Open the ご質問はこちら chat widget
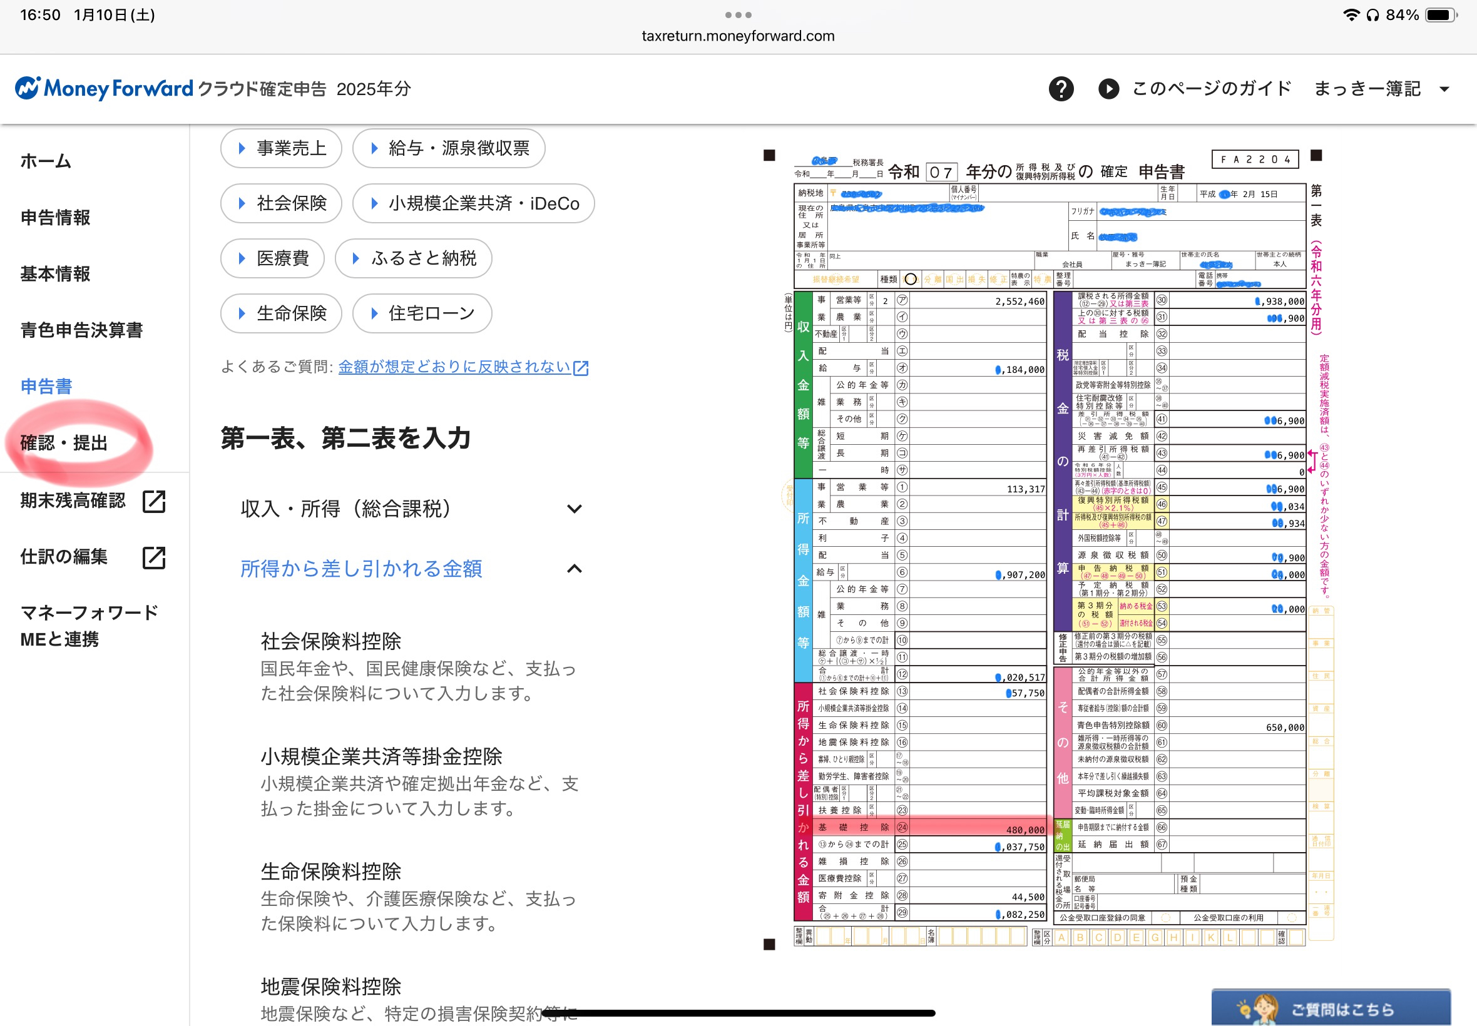 (x=1331, y=1007)
